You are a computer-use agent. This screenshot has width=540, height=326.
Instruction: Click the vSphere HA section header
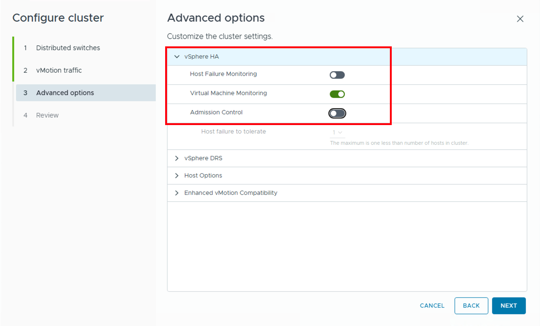click(202, 56)
